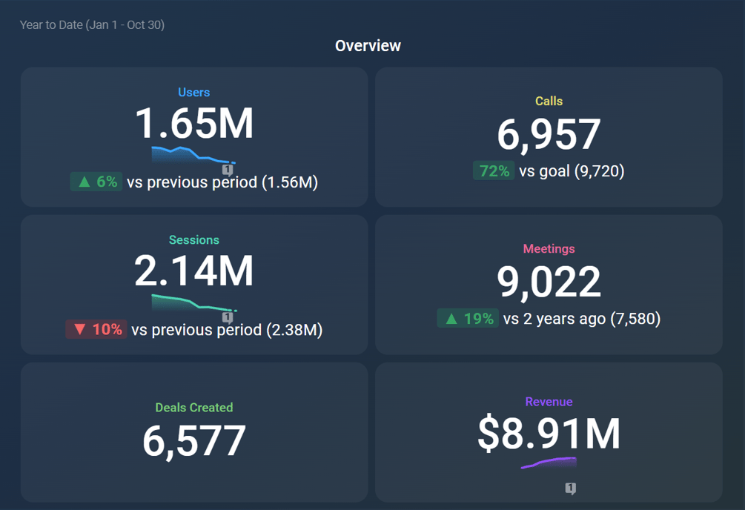
Task: Open the Year to Date date range selector
Action: [93, 24]
